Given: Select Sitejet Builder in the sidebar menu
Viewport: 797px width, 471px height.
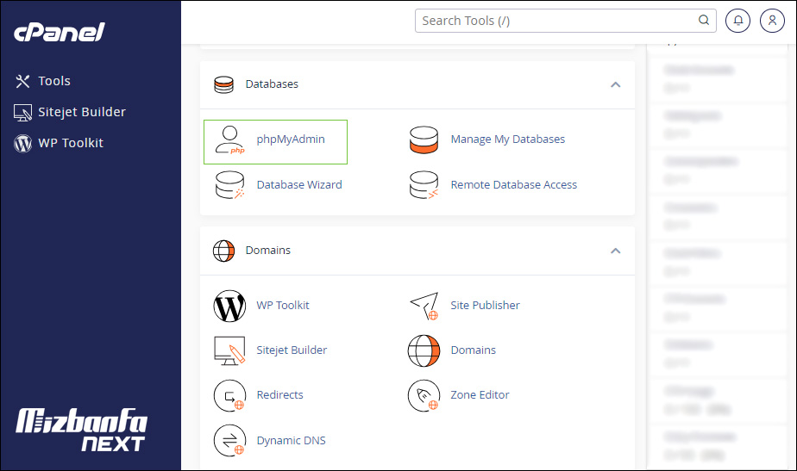Looking at the screenshot, I should [x=82, y=112].
